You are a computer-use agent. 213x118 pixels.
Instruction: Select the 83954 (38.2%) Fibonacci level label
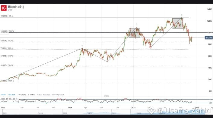point(7,41)
